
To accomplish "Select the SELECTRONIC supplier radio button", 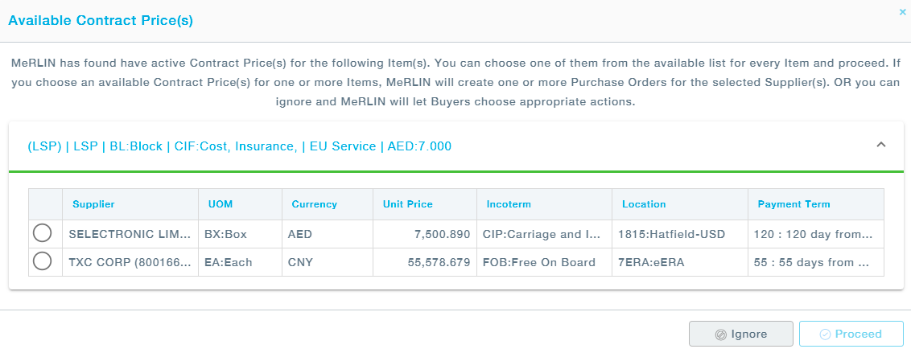I will 43,234.
